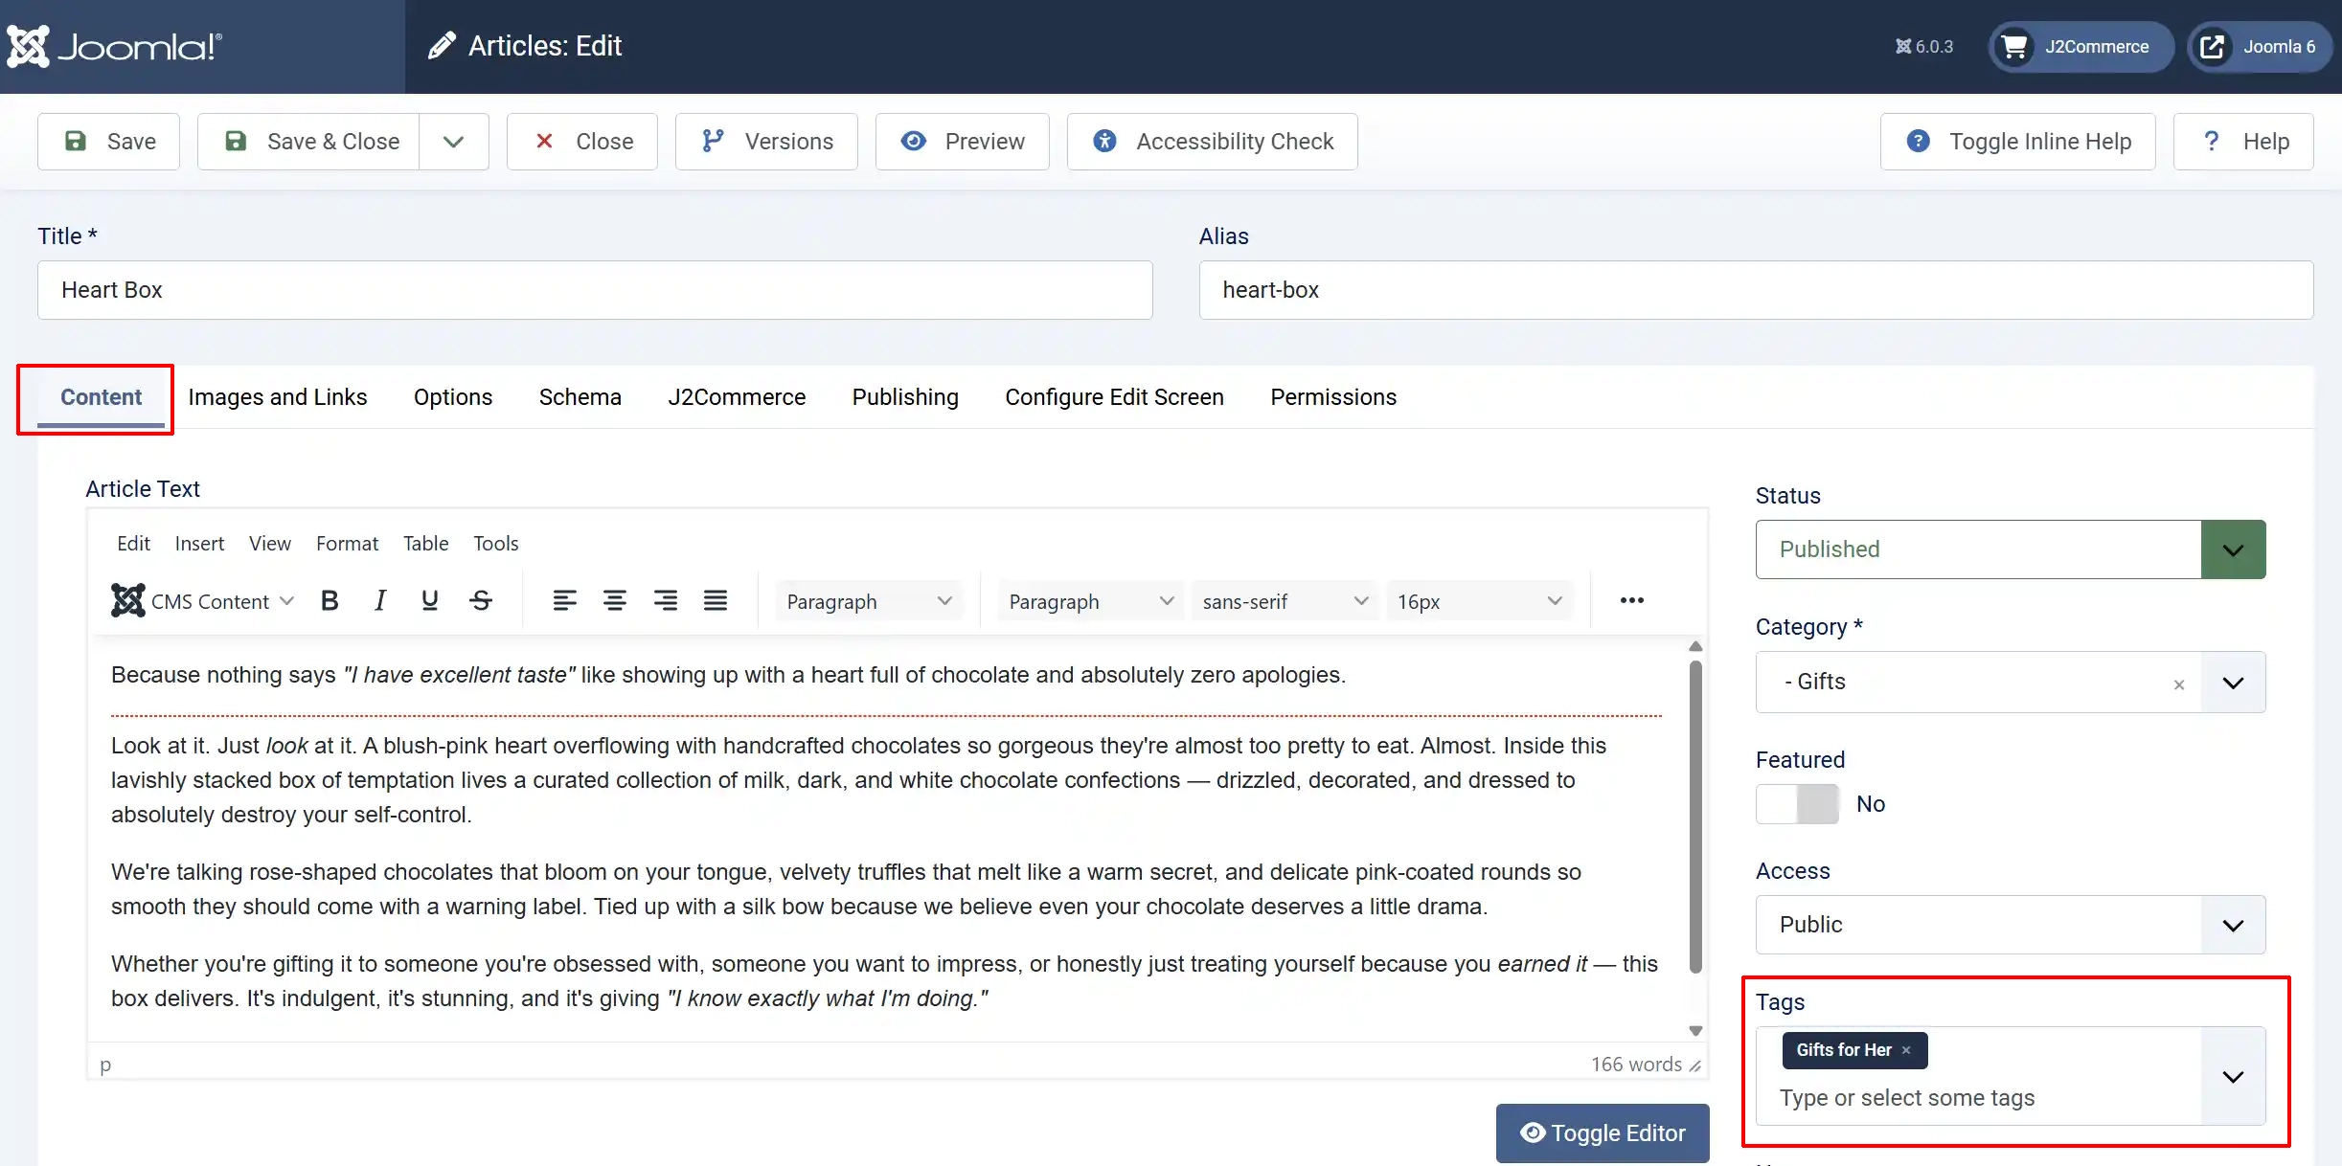
Task: Expand the Tags dropdown arrow
Action: tap(2233, 1076)
